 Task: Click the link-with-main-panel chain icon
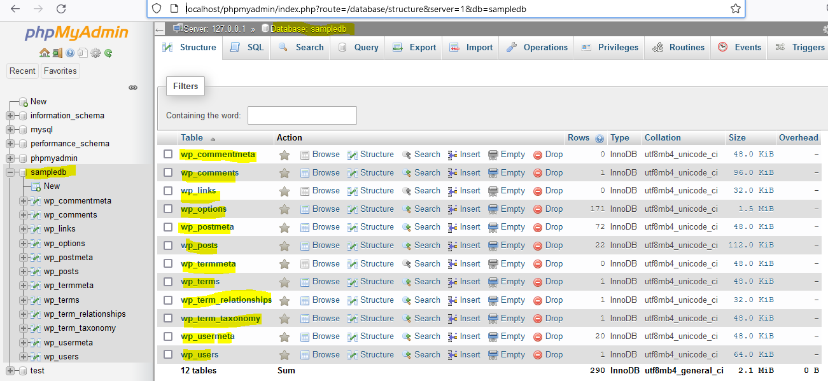(x=133, y=87)
